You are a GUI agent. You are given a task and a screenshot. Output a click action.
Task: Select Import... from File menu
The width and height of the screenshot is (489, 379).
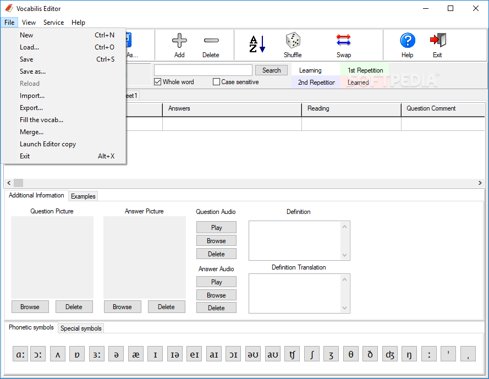pyautogui.click(x=64, y=96)
